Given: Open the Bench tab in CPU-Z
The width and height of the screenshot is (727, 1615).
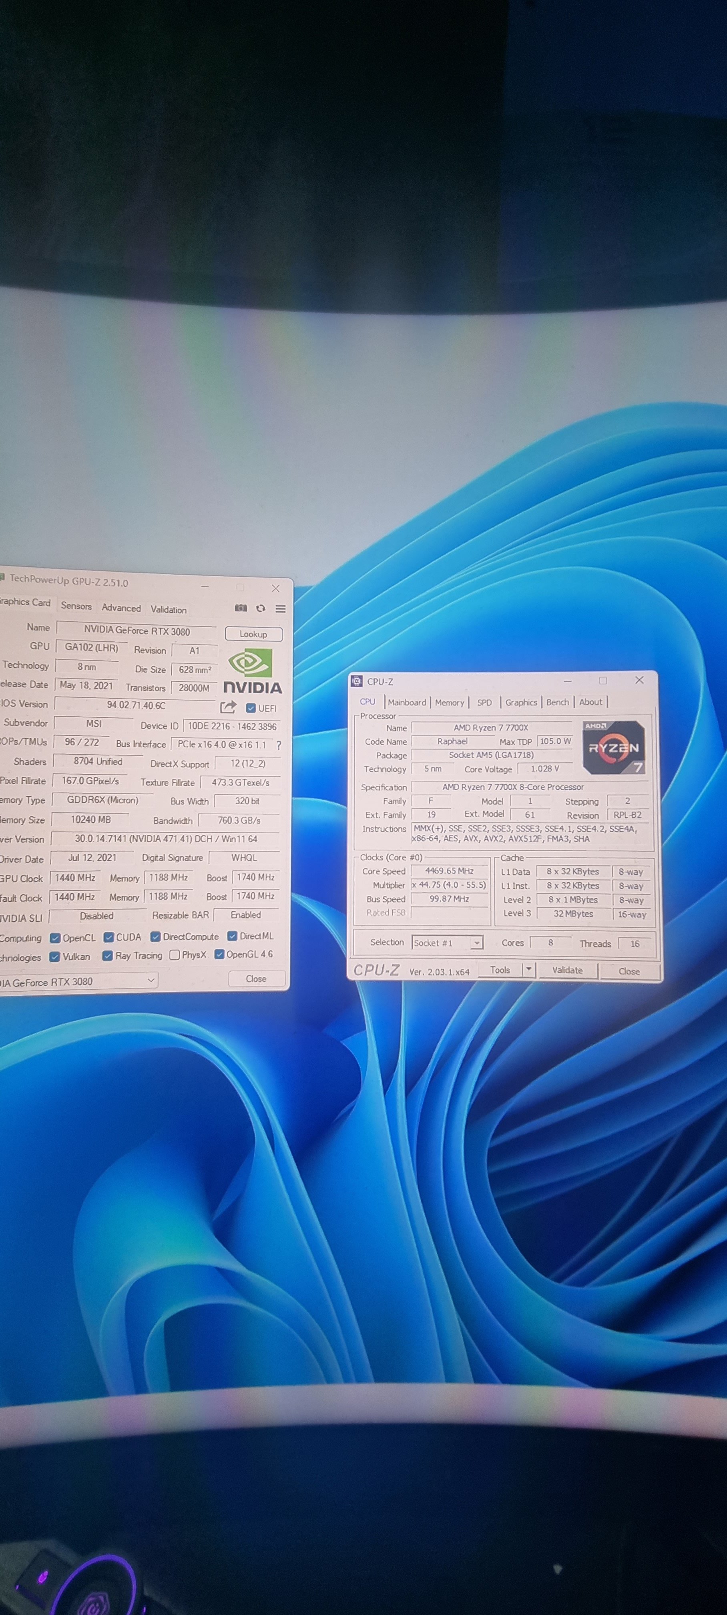Looking at the screenshot, I should [x=557, y=702].
